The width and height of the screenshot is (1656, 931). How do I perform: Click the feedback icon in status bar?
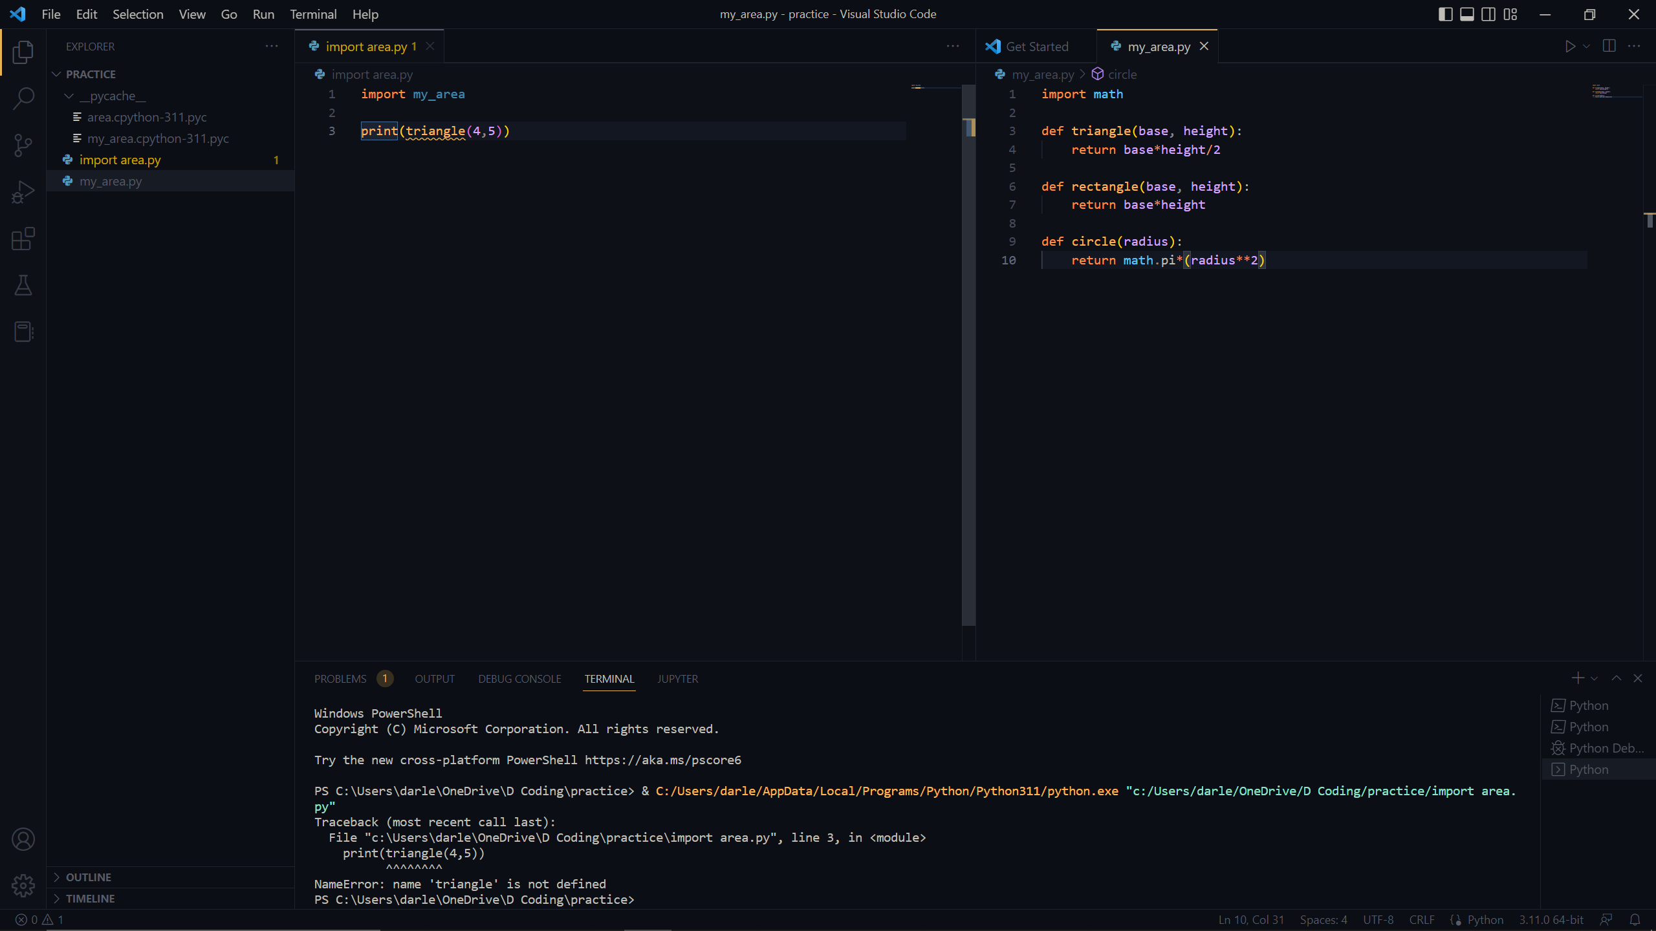point(1606,919)
